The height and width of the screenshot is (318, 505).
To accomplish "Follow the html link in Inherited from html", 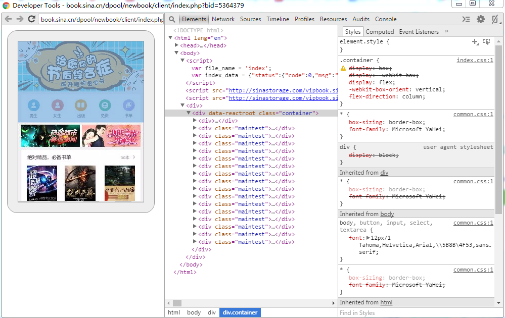I will pos(387,302).
